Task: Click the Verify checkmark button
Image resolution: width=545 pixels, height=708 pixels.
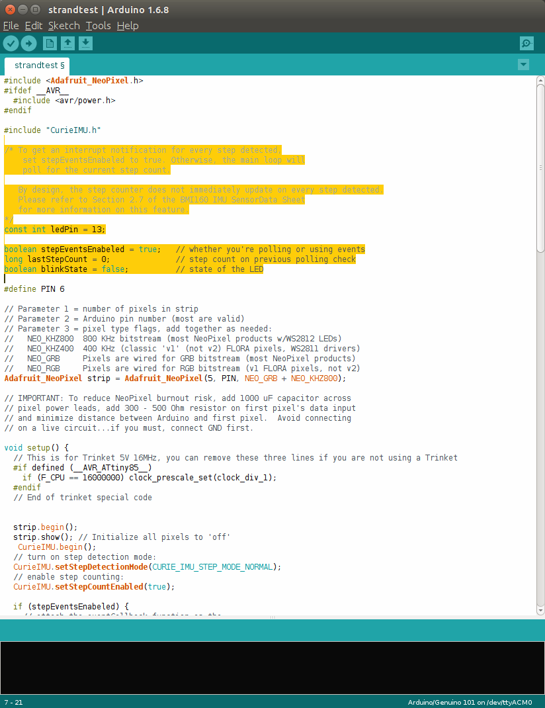Action: pyautogui.click(x=11, y=44)
